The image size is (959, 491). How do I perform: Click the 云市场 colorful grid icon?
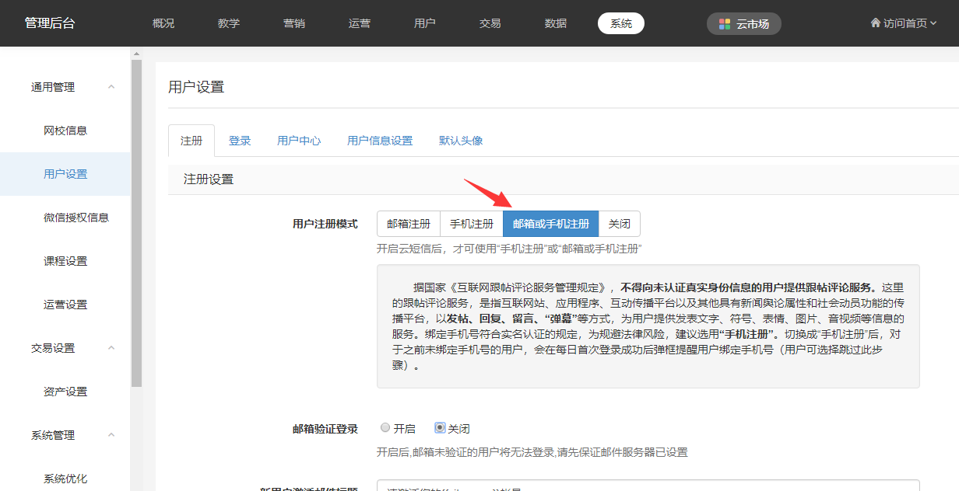[x=725, y=24]
